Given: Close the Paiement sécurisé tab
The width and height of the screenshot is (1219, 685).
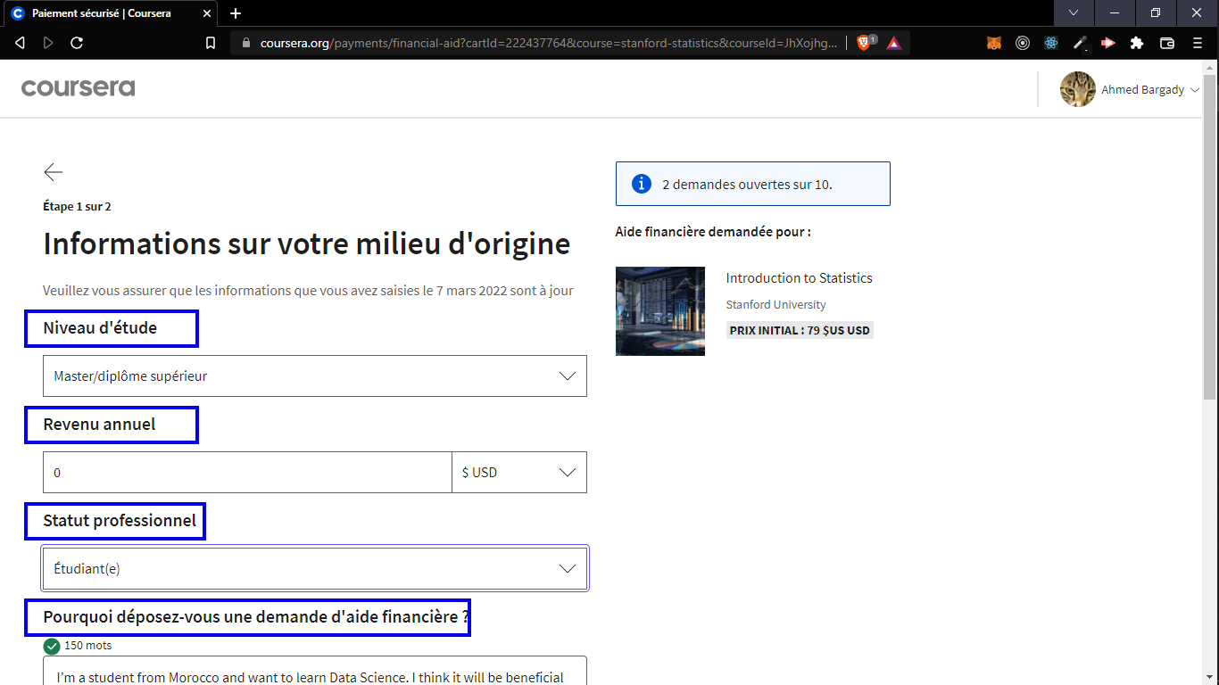Looking at the screenshot, I should click(207, 13).
